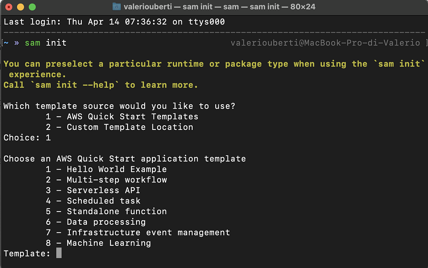Click the 'Multi-step workflow' template entry

tap(106, 180)
